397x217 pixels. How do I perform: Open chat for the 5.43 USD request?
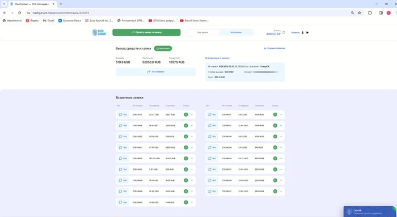click(x=212, y=147)
